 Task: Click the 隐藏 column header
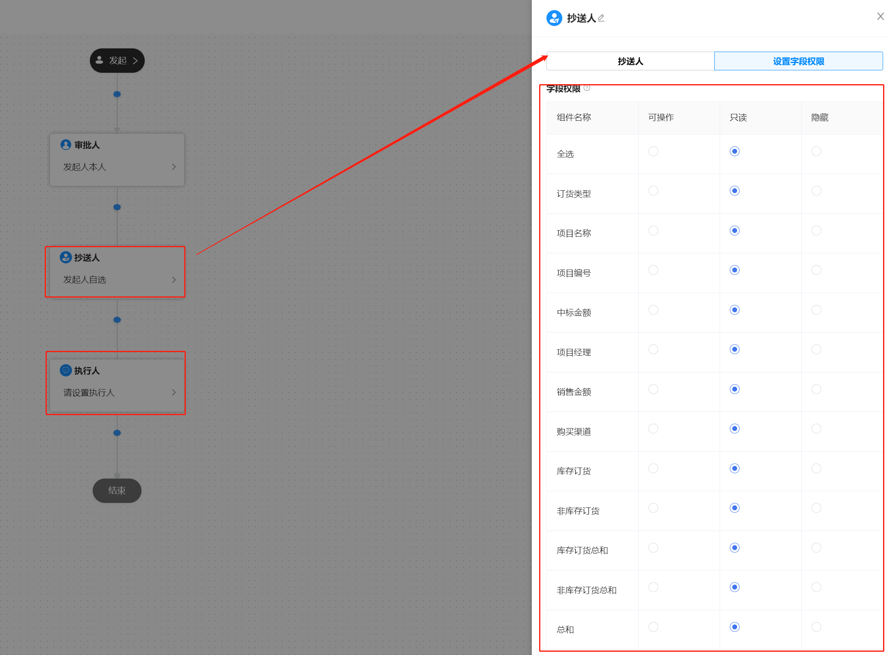[820, 118]
